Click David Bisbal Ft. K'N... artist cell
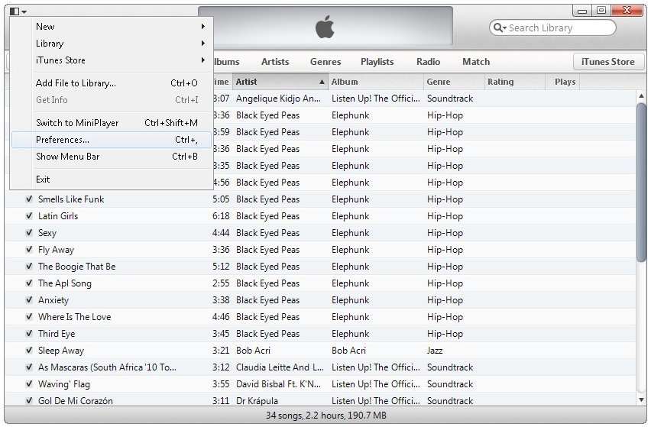The height and width of the screenshot is (427, 651). [279, 384]
